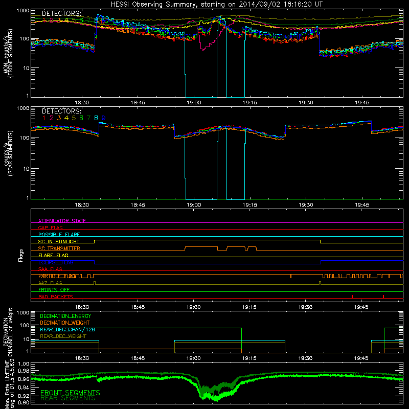Image resolution: width=409 pixels, height=409 pixels.
Task: Click the FLARE FLAG label
Action: tap(53, 255)
